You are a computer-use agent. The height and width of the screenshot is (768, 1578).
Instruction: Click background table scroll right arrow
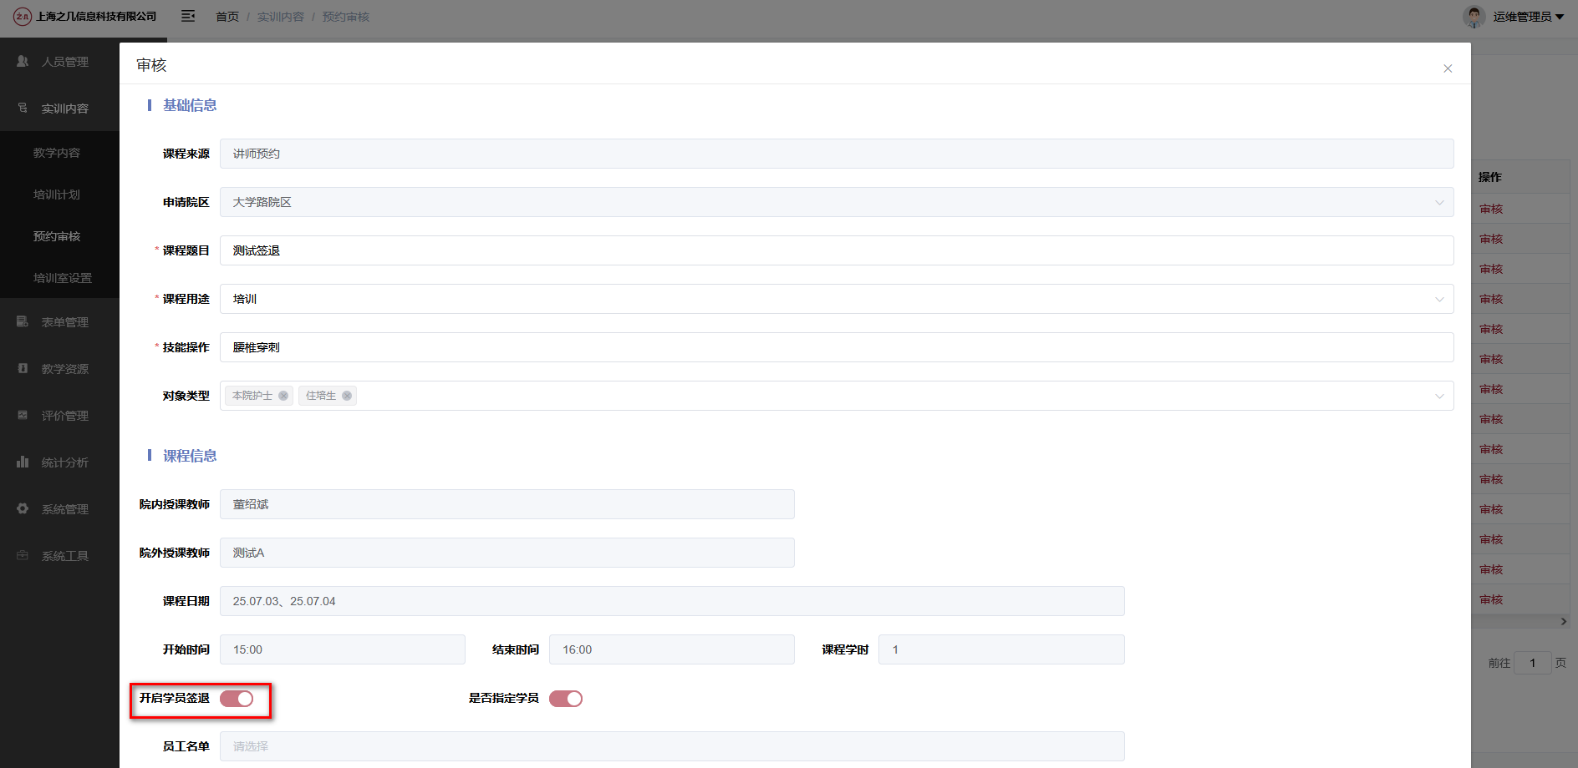tap(1564, 621)
